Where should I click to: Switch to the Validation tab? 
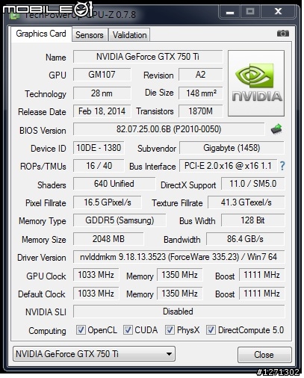(x=129, y=35)
